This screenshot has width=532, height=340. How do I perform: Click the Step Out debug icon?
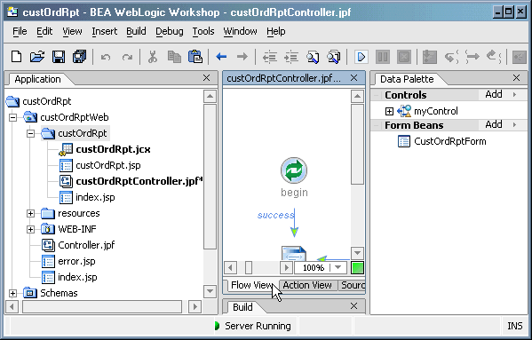pos(494,57)
